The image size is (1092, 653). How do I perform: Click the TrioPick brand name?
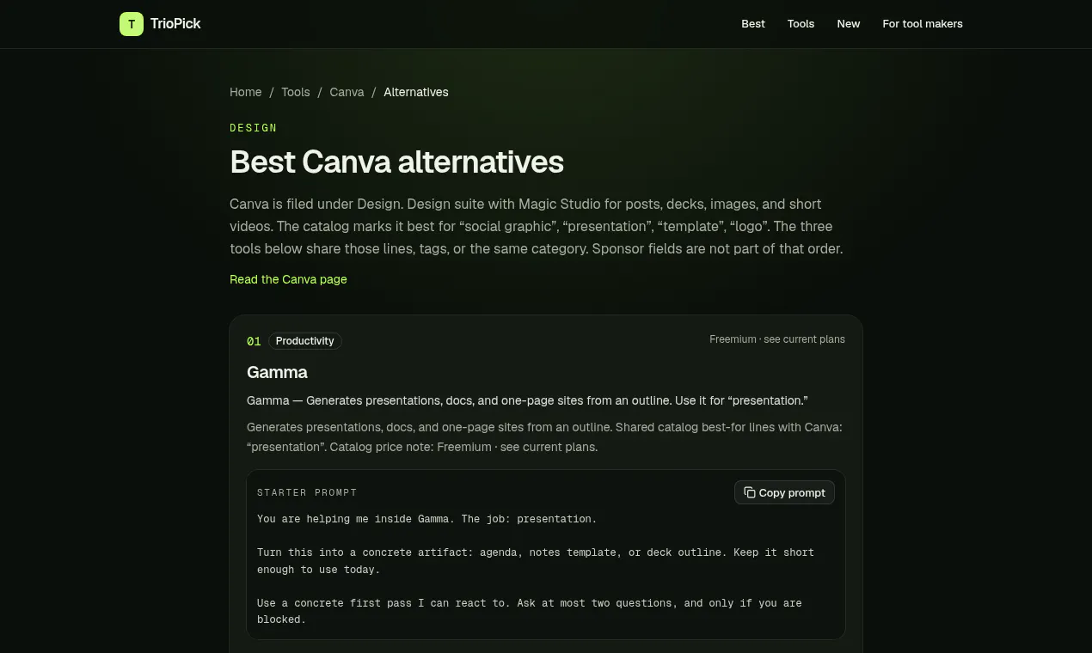coord(175,24)
